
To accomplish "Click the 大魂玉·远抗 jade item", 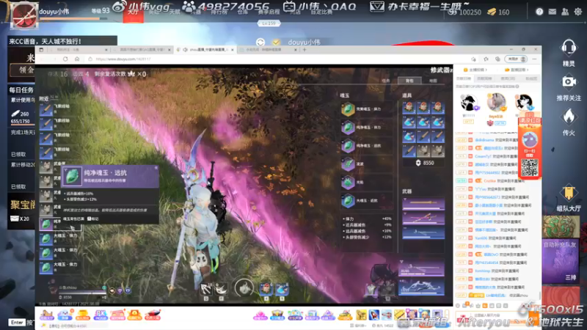I will (366, 200).
